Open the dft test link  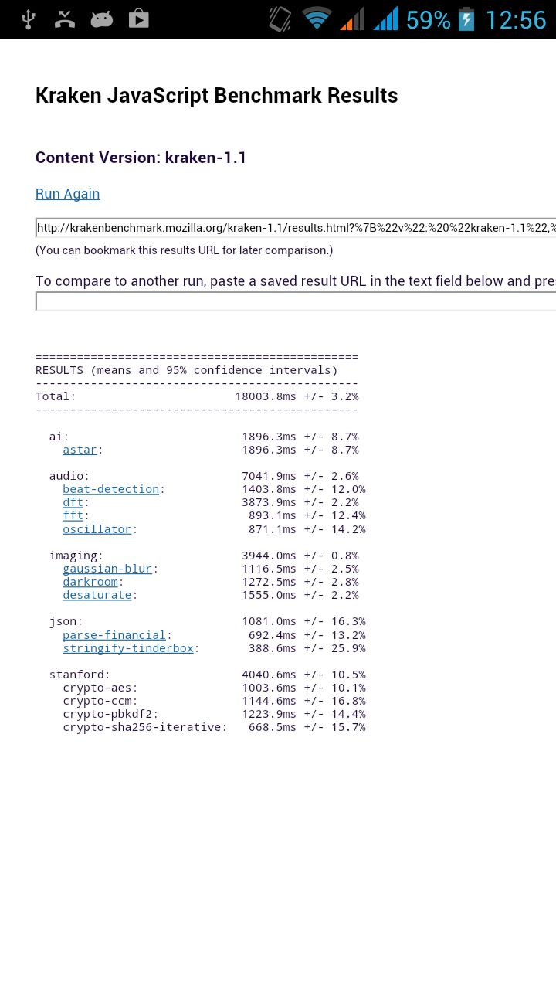coord(73,502)
